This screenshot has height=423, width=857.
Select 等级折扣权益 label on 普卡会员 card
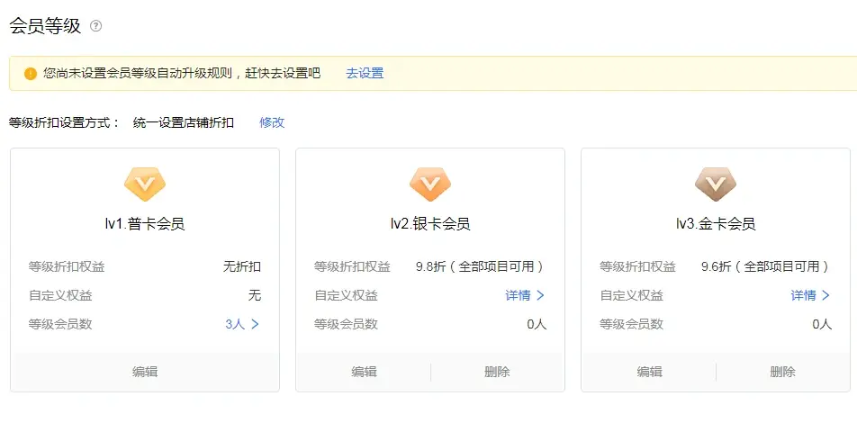[x=67, y=266]
